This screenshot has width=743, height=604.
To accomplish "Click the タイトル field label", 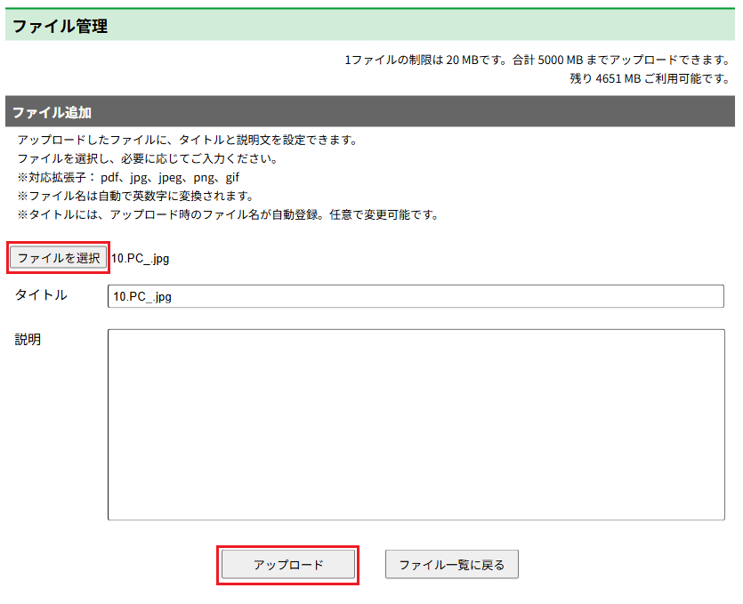I will (x=41, y=295).
